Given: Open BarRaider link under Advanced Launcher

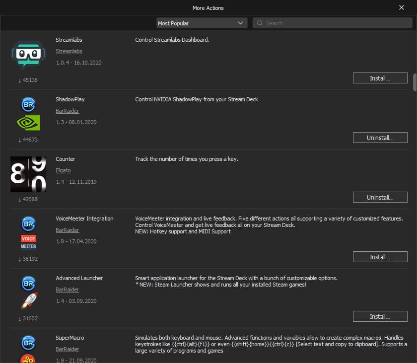Looking at the screenshot, I should pyautogui.click(x=68, y=290).
